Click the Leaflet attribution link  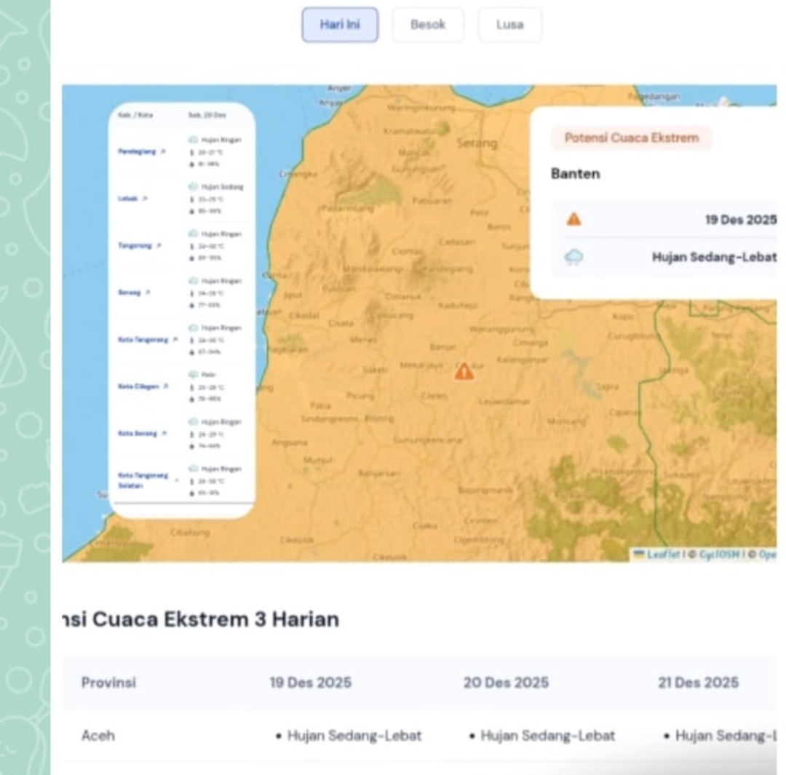click(663, 555)
